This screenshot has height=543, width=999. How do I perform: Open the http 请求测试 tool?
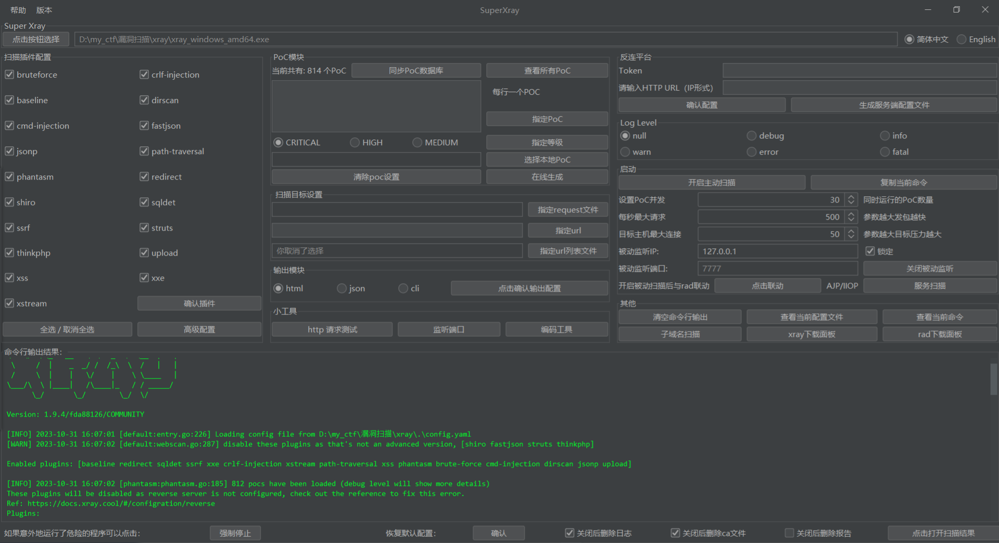332,330
